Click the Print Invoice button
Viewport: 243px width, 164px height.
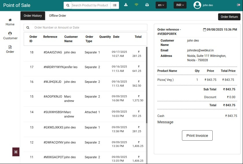tap(197, 135)
